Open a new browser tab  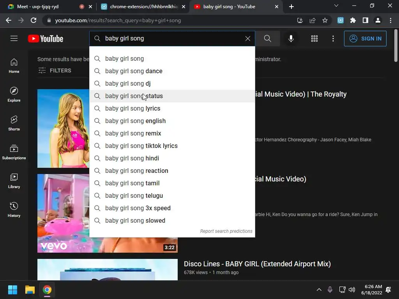pyautogui.click(x=291, y=7)
